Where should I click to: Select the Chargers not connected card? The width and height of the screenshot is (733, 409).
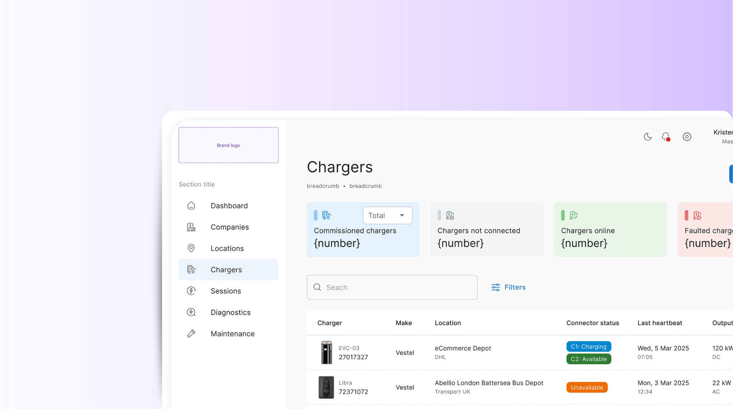click(486, 230)
